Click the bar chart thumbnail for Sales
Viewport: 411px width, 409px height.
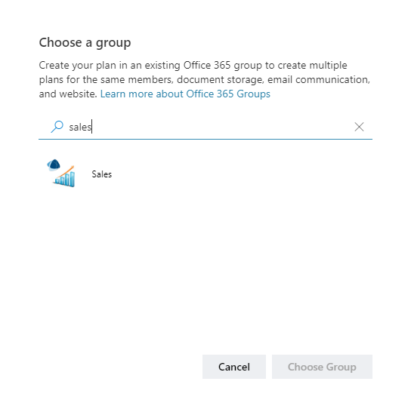(x=61, y=174)
